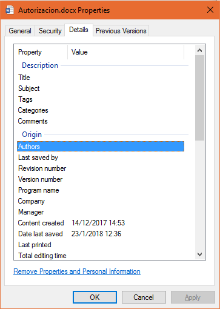Open the Security tab
Viewport: 220px width, 309px height.
point(50,31)
